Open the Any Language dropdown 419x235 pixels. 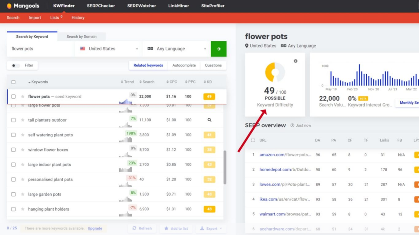[x=177, y=49]
